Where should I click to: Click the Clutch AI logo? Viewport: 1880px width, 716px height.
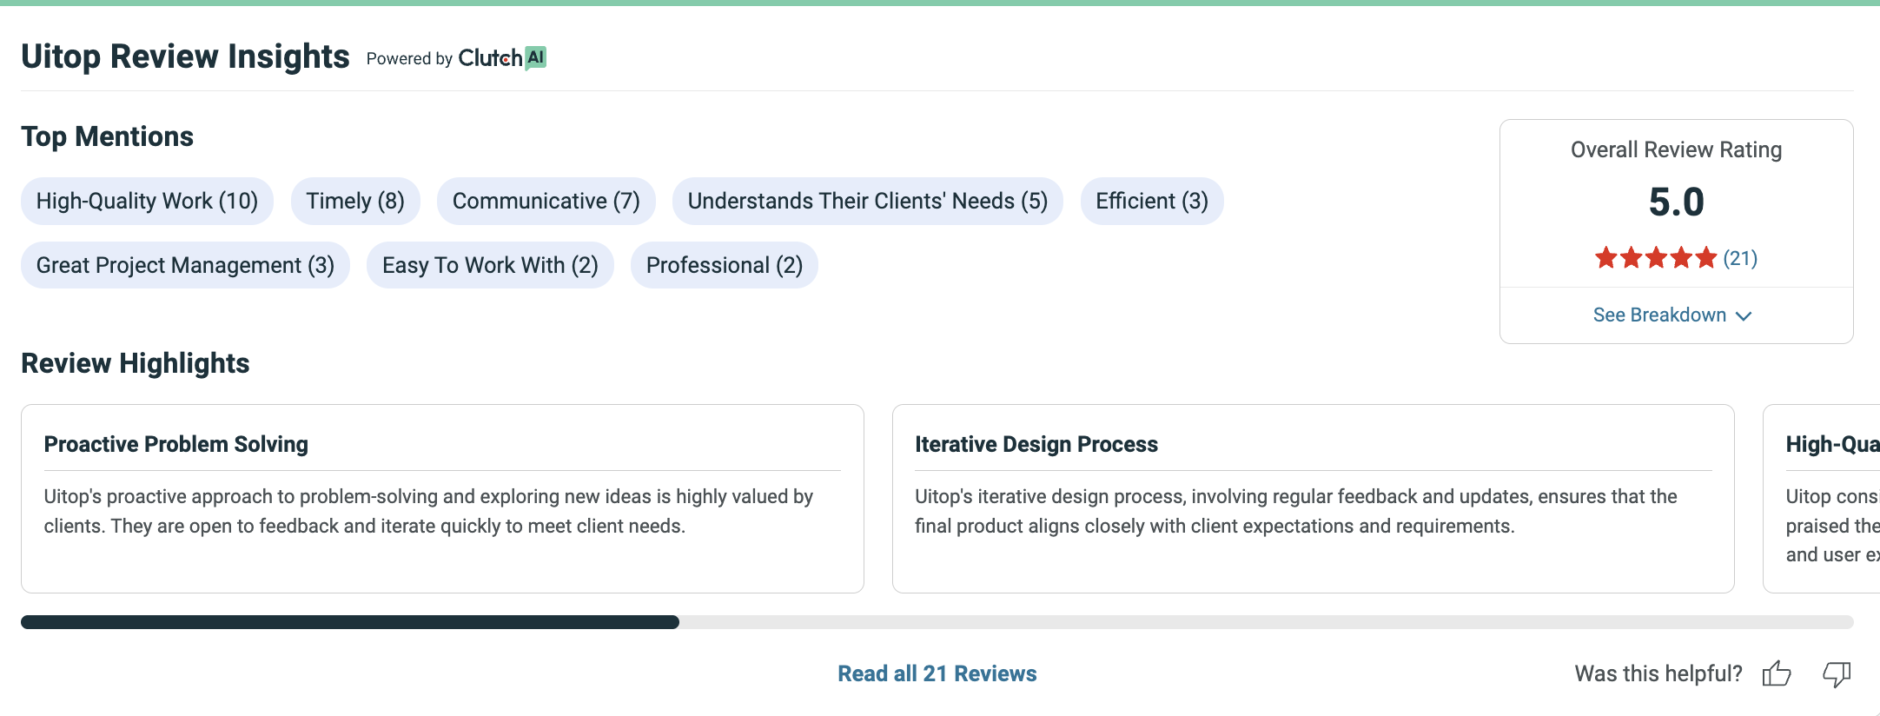(502, 58)
